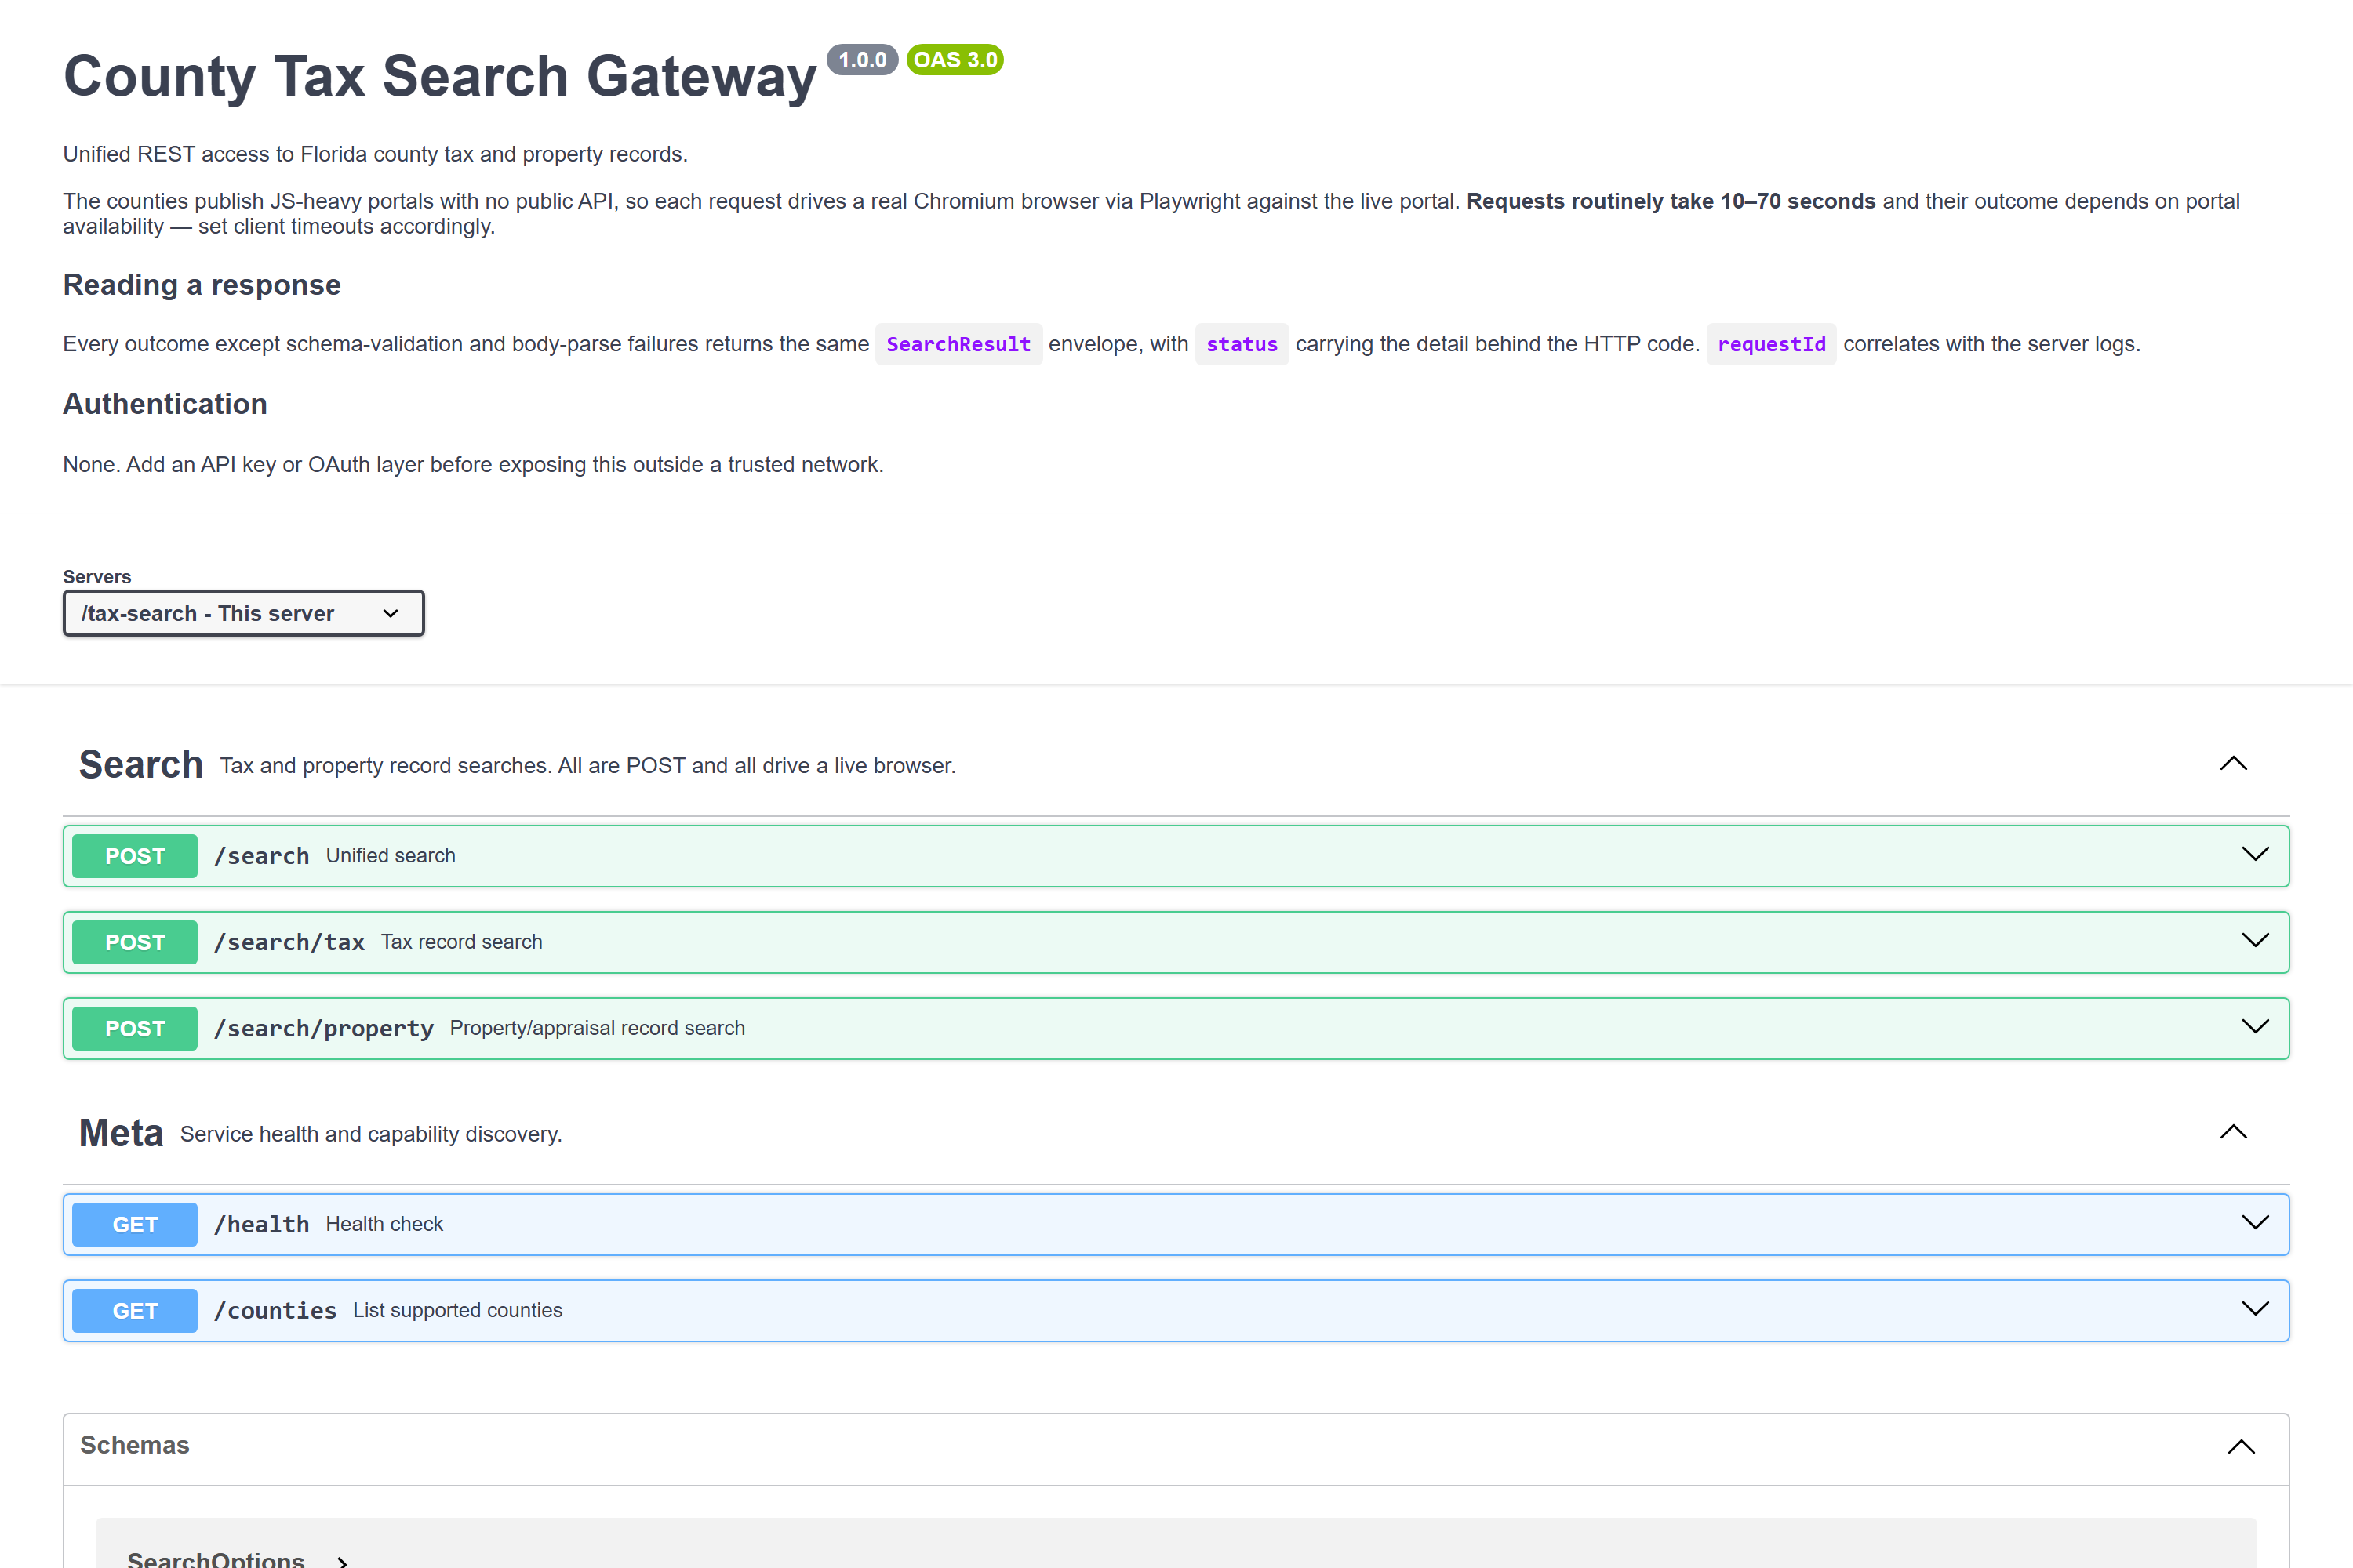Click the Meta tag heading

point(121,1133)
